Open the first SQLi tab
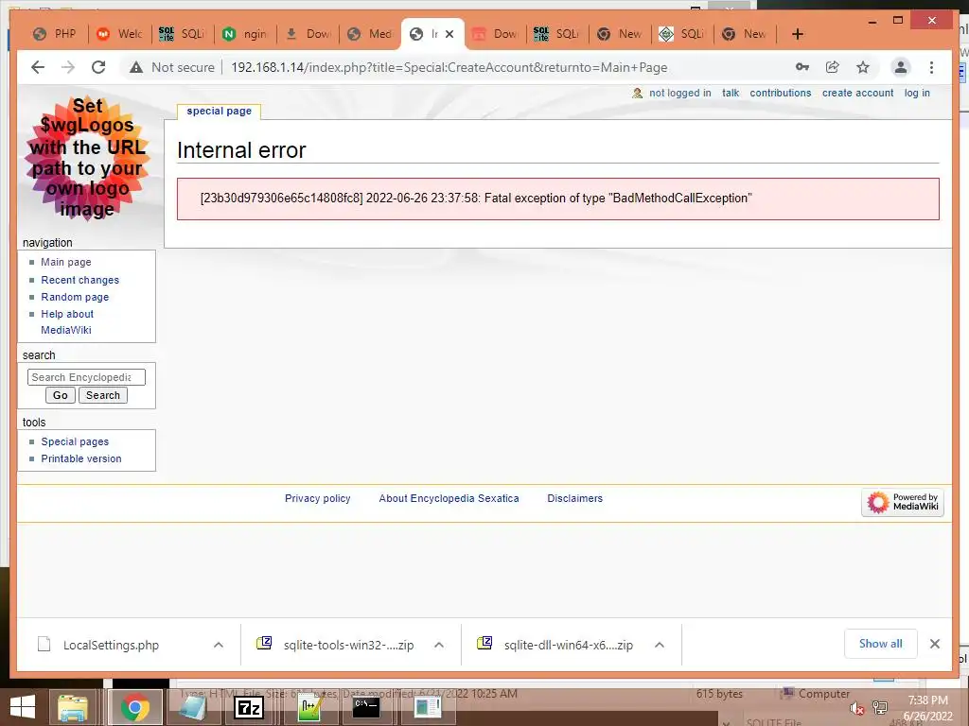 tap(182, 34)
